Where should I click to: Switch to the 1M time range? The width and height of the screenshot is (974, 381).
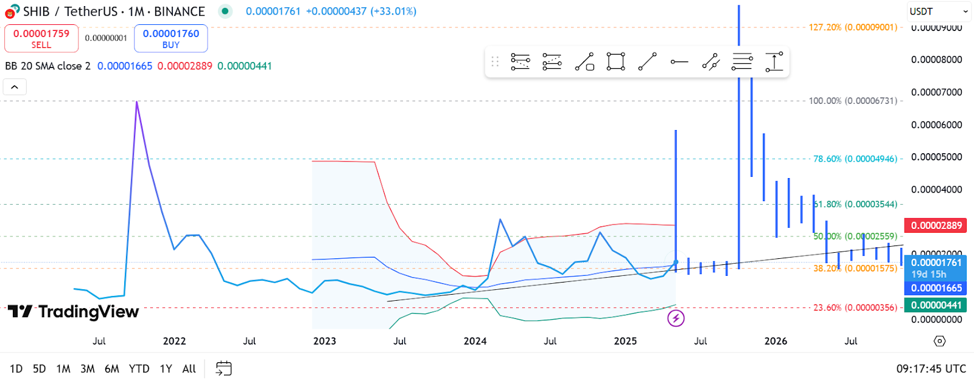point(63,369)
